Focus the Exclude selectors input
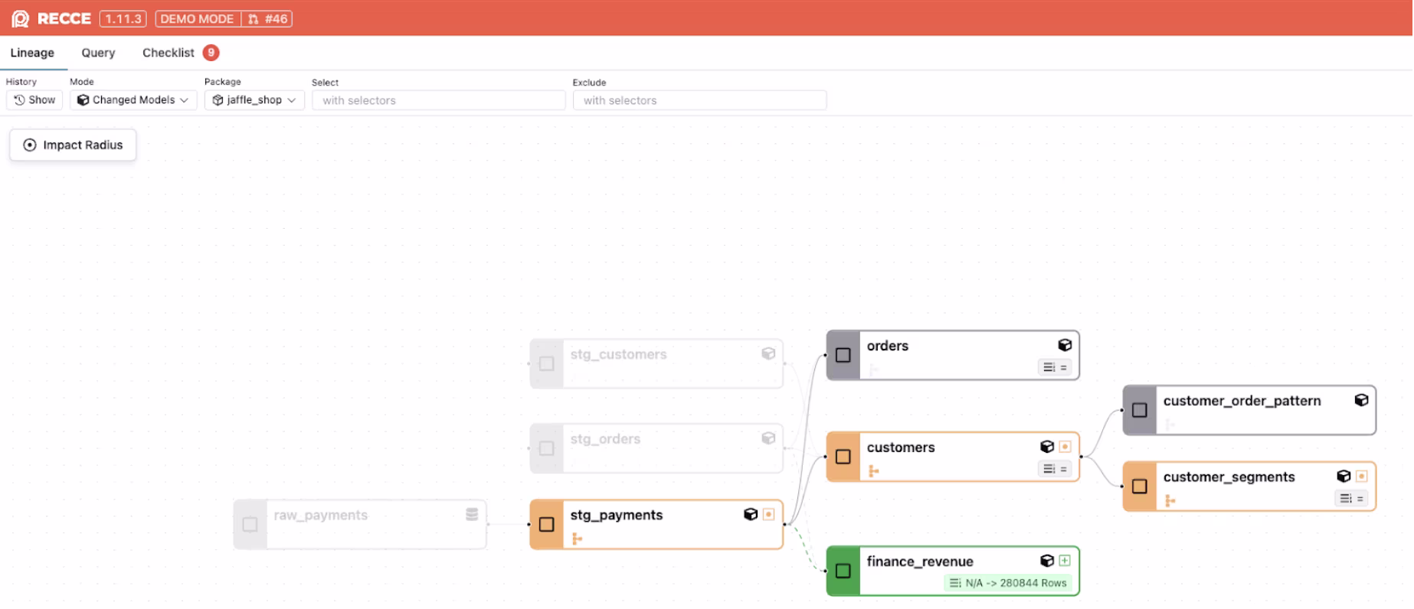Screen dimensions: 1414x609 [699, 100]
